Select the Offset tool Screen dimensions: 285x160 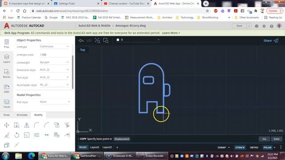(x=37, y=135)
